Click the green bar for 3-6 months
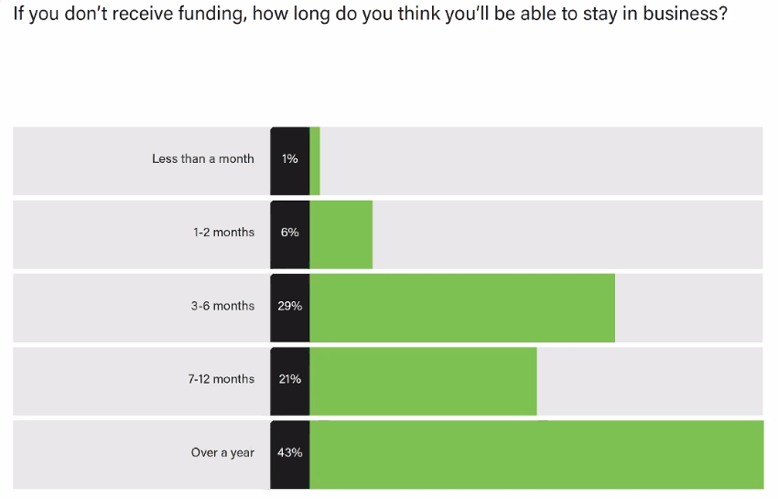 click(x=462, y=308)
